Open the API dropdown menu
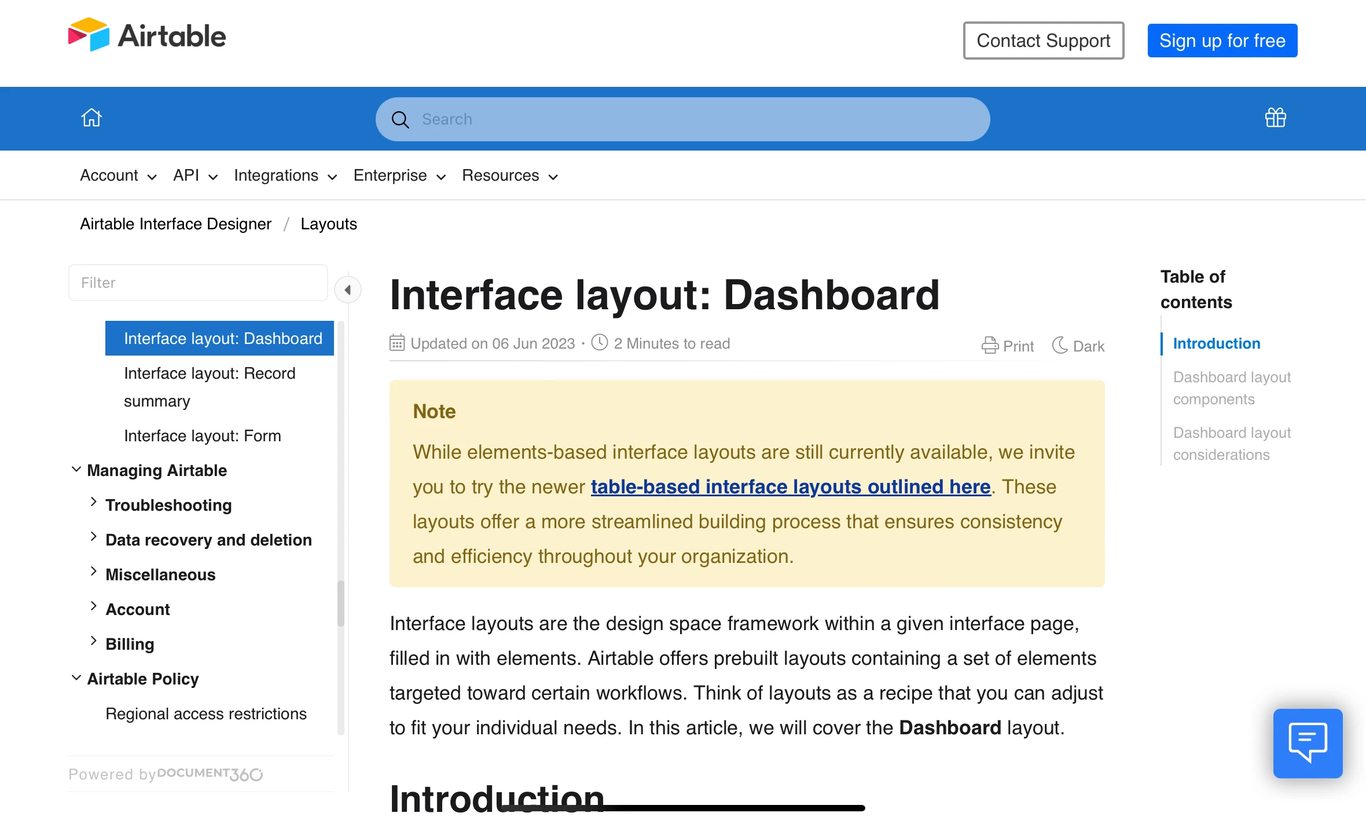Screen dimensions: 1366x820 tap(195, 175)
